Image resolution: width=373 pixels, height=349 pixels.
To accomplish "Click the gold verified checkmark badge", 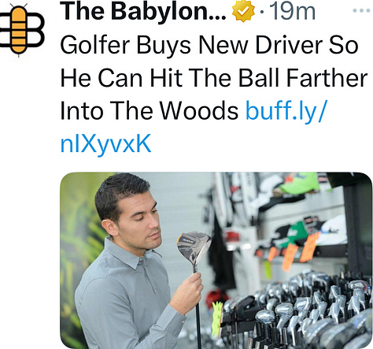I will [x=243, y=11].
